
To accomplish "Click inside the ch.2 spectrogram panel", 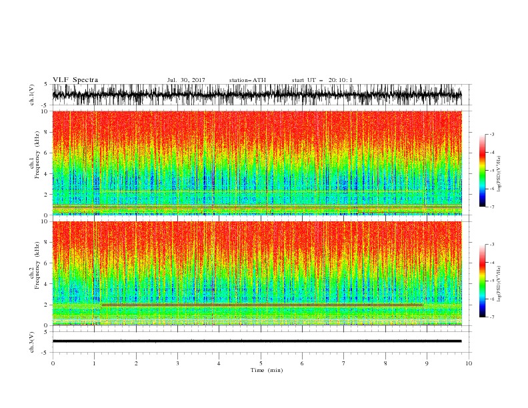I will click(x=257, y=273).
